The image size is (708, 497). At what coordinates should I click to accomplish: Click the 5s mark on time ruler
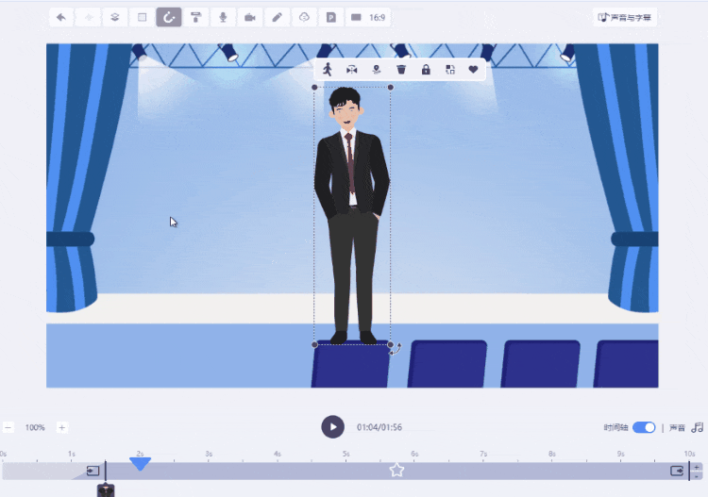[346, 454]
